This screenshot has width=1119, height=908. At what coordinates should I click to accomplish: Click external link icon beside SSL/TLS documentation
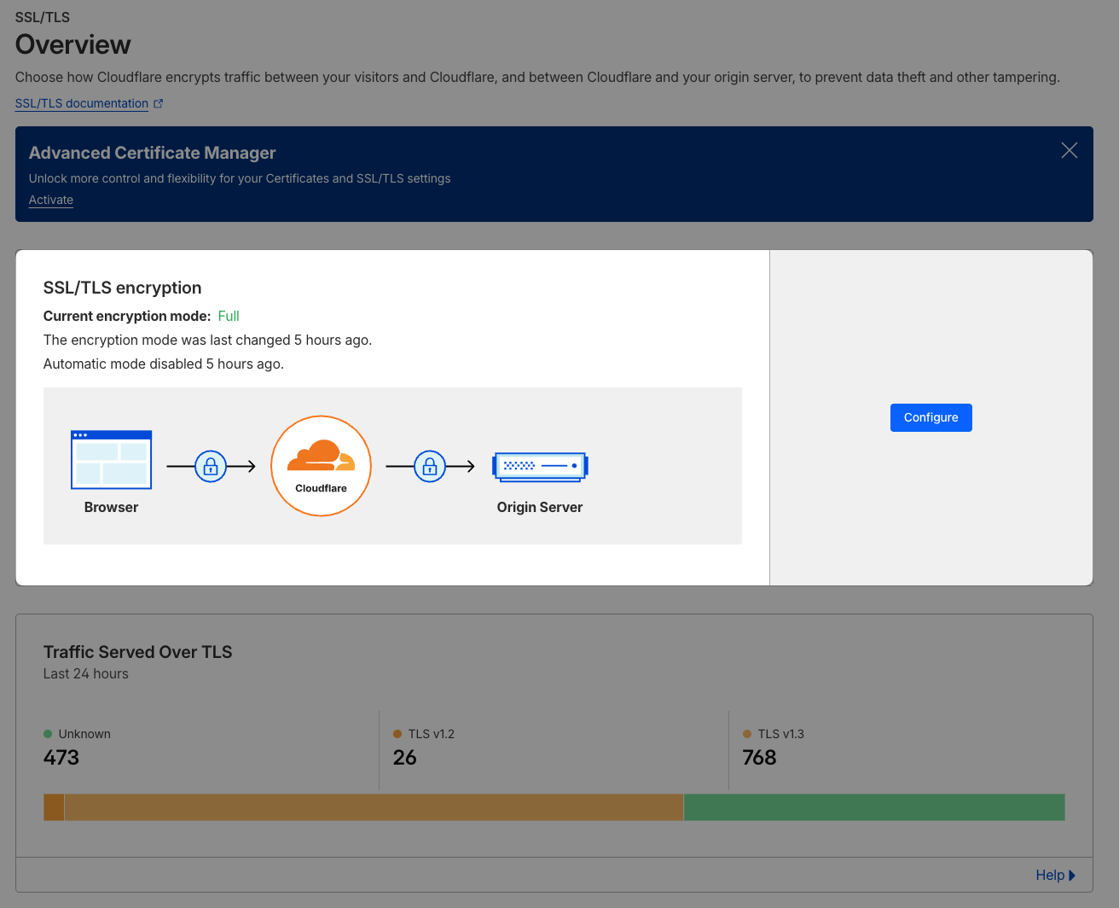pyautogui.click(x=159, y=103)
